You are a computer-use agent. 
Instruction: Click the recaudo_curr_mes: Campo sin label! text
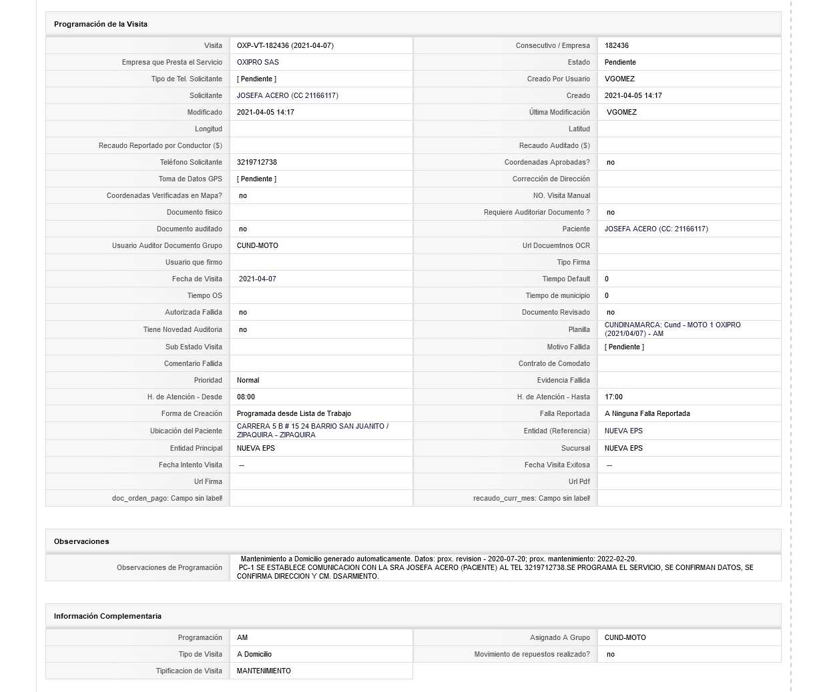tap(531, 498)
